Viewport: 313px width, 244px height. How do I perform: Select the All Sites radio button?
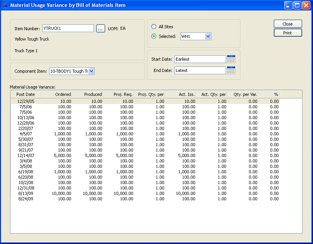coord(154,27)
